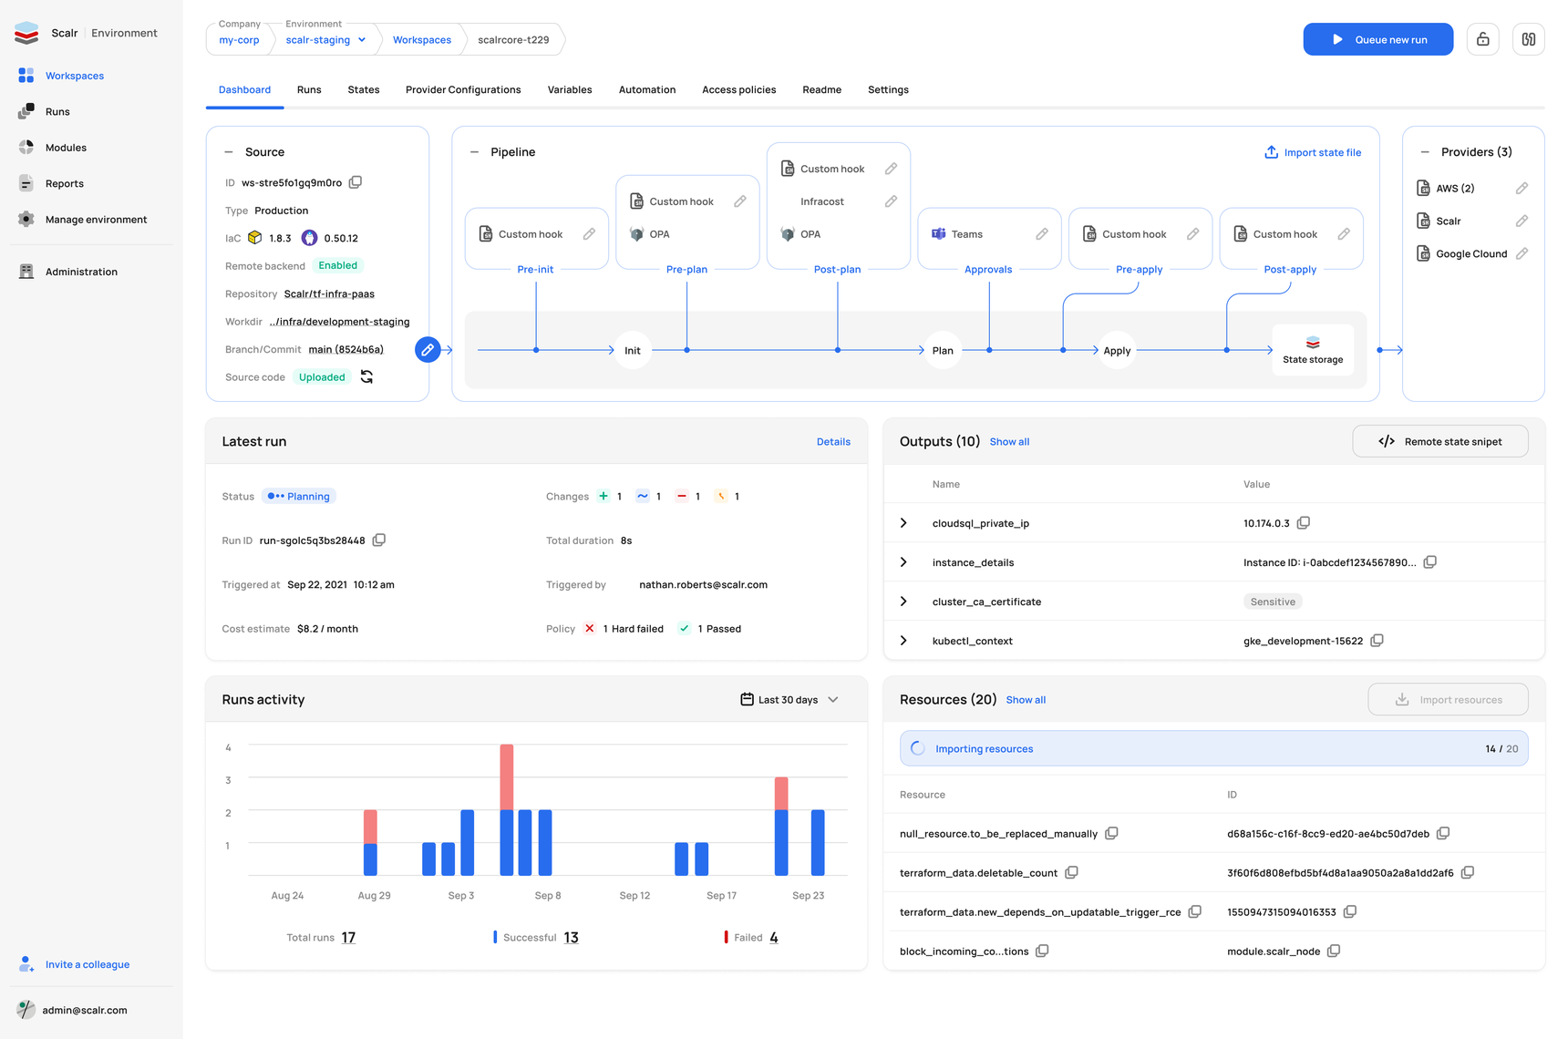Image resolution: width=1568 pixels, height=1039 pixels.
Task: Open the Provider Configurations tab
Action: 463,89
